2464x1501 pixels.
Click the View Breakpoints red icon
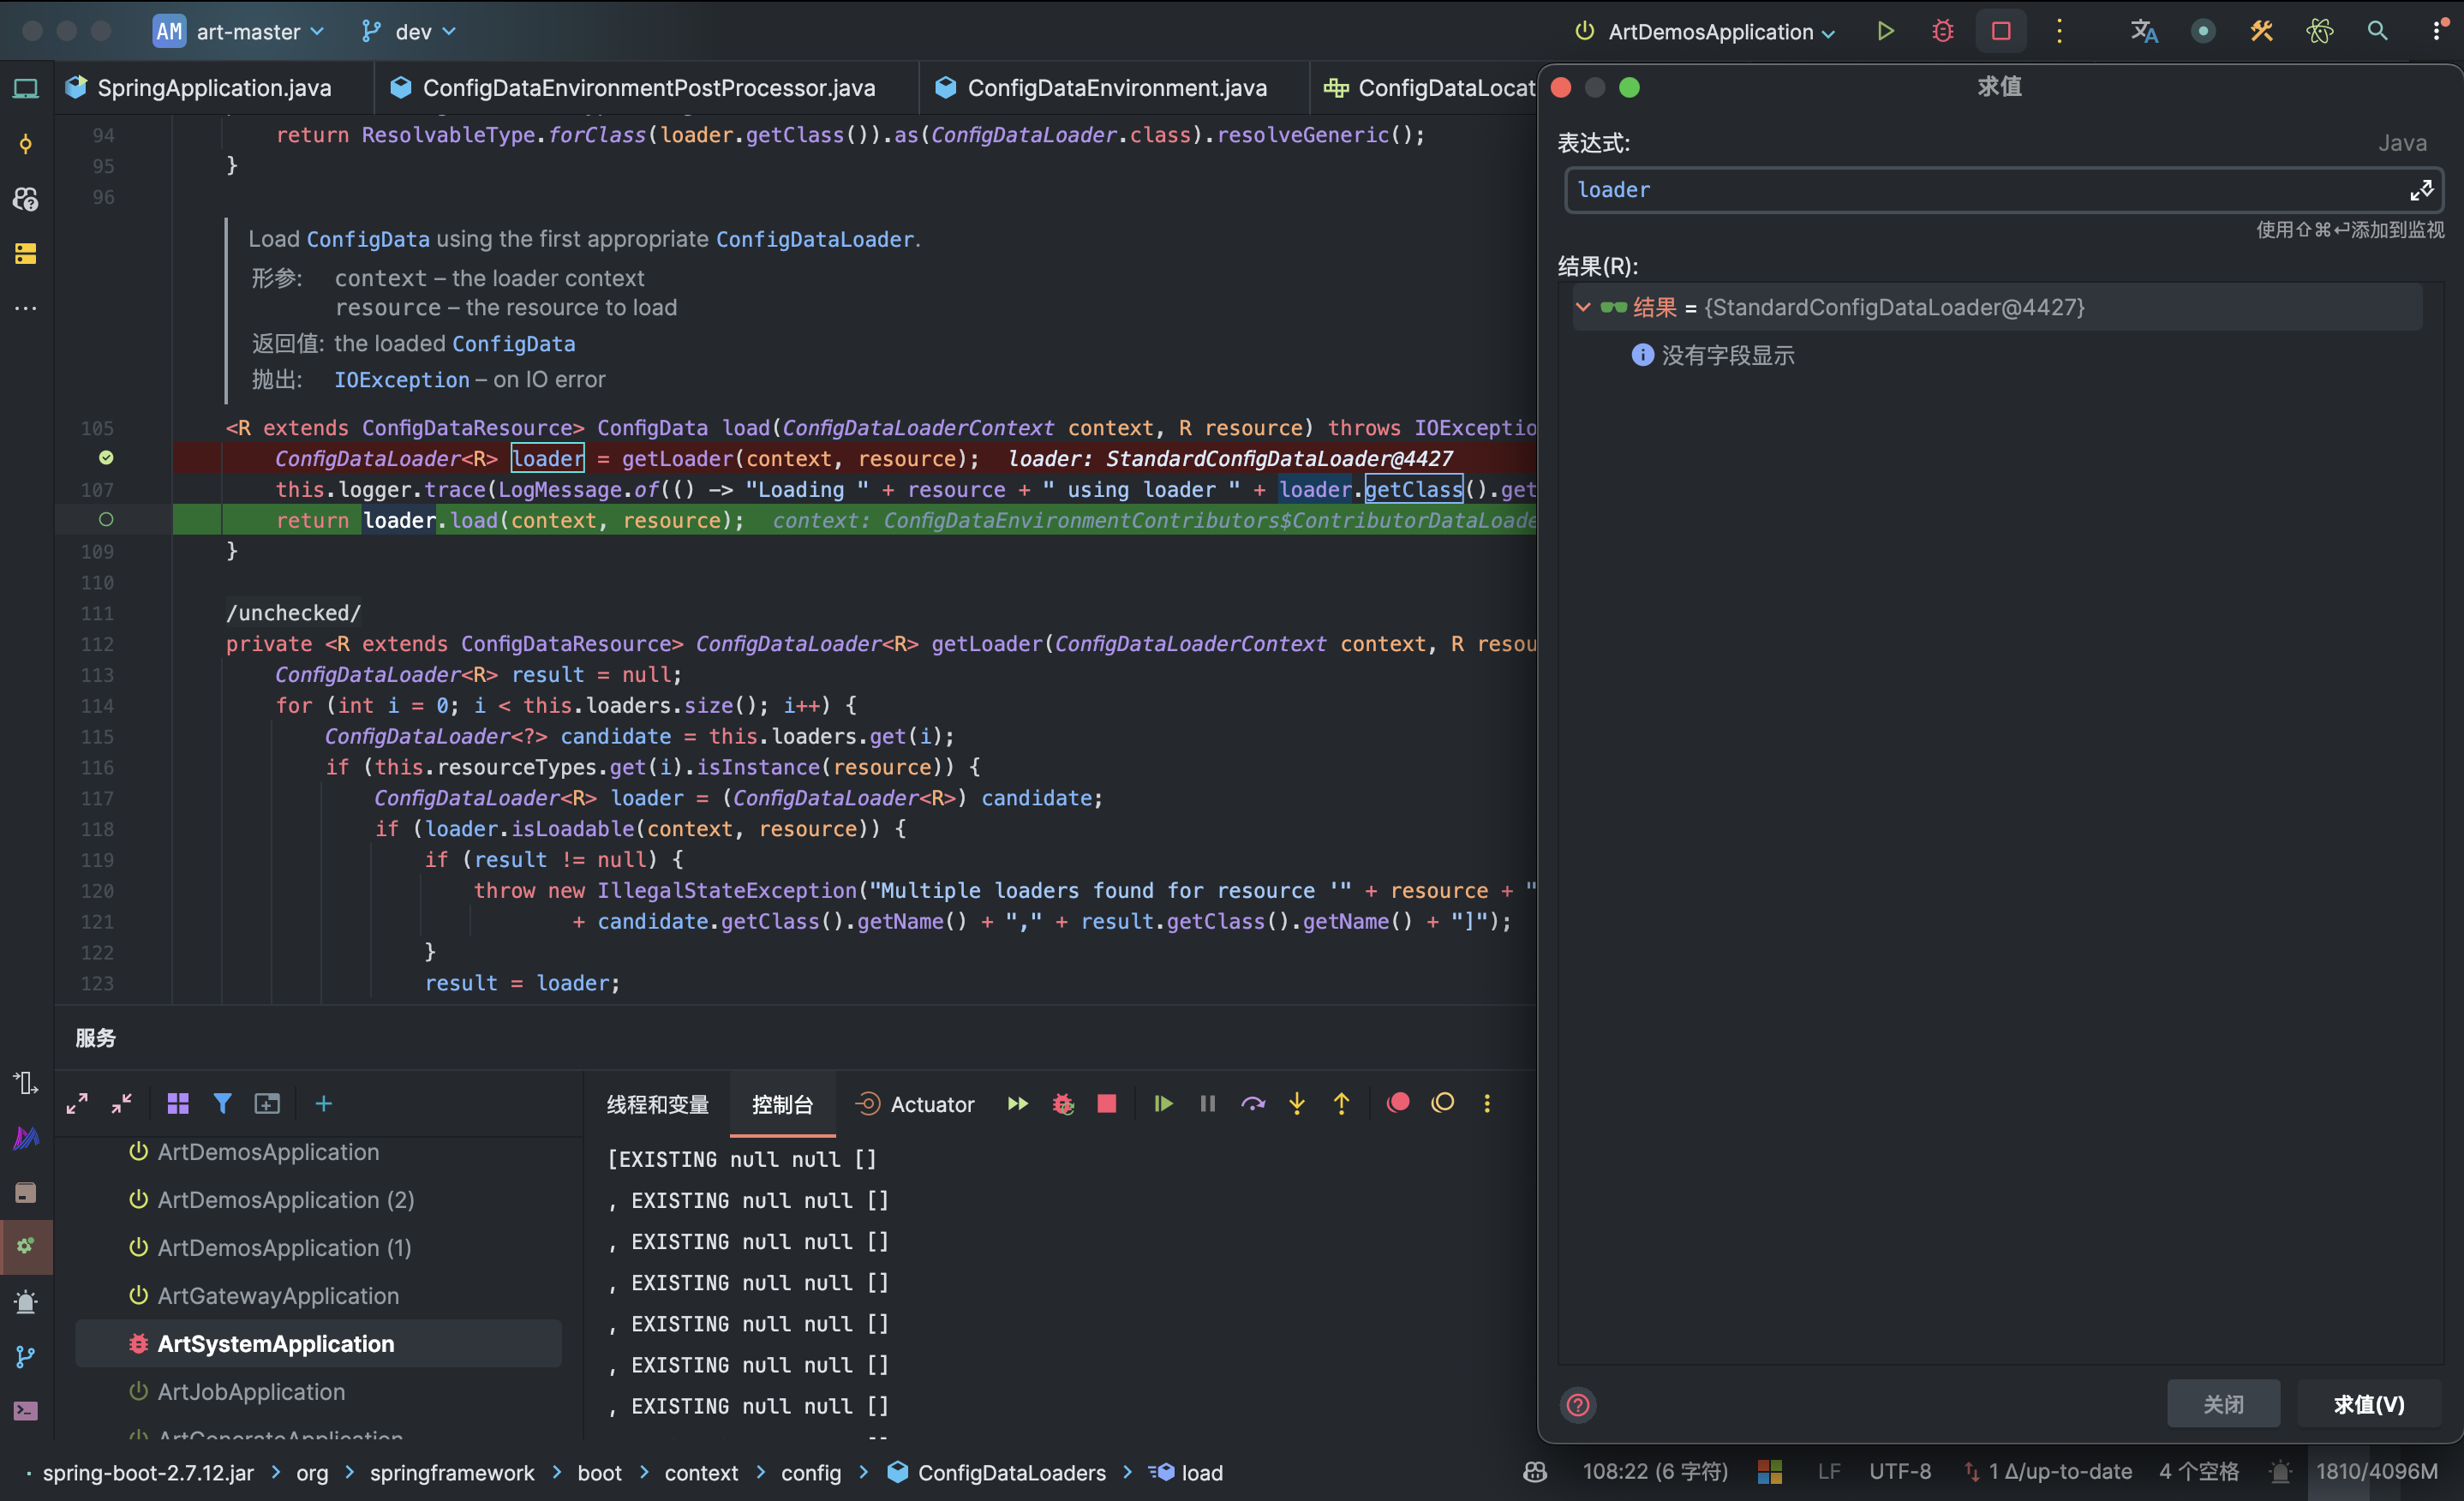pyautogui.click(x=1398, y=1103)
